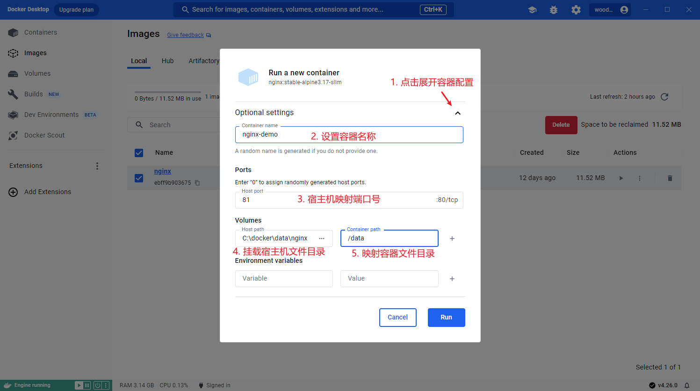
Task: Pause Docker engine in status bar
Action: tap(87, 385)
